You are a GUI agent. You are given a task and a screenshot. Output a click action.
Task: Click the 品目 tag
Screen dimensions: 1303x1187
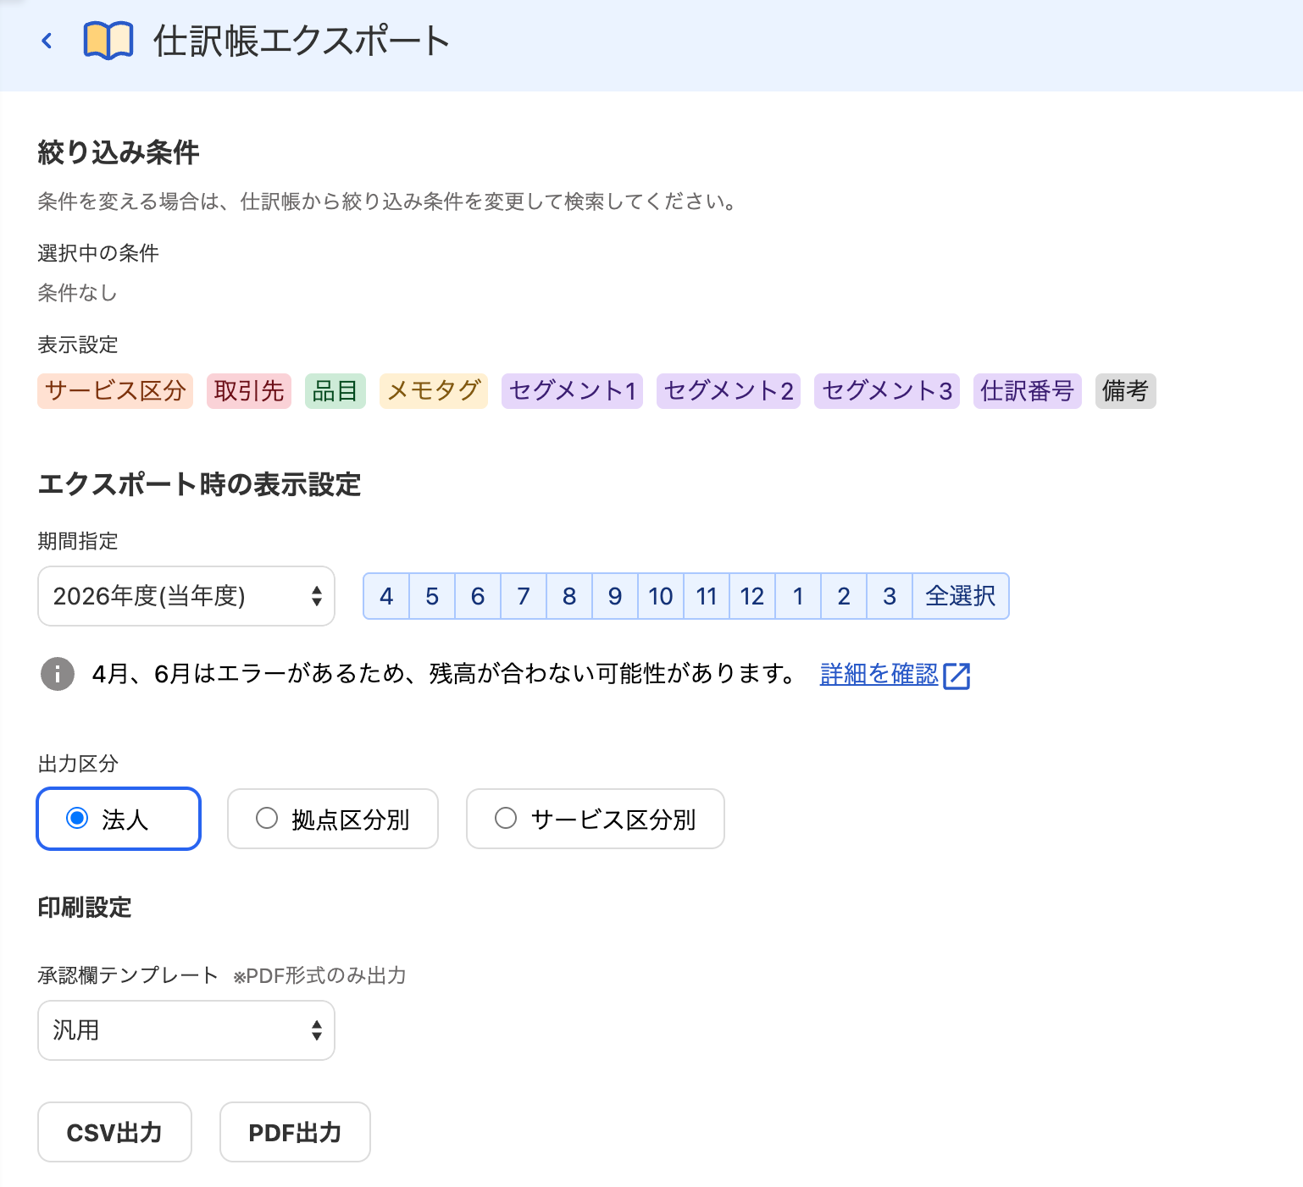335,391
